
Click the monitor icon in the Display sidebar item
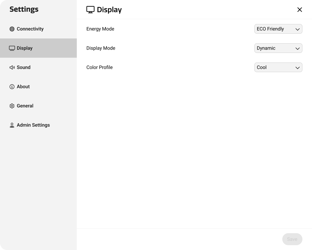(x=12, y=48)
